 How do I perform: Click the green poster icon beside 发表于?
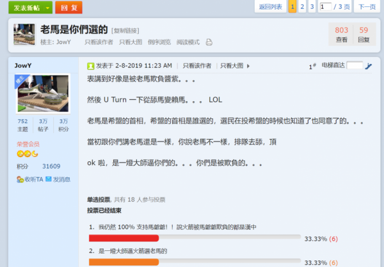pyautogui.click(x=91, y=66)
